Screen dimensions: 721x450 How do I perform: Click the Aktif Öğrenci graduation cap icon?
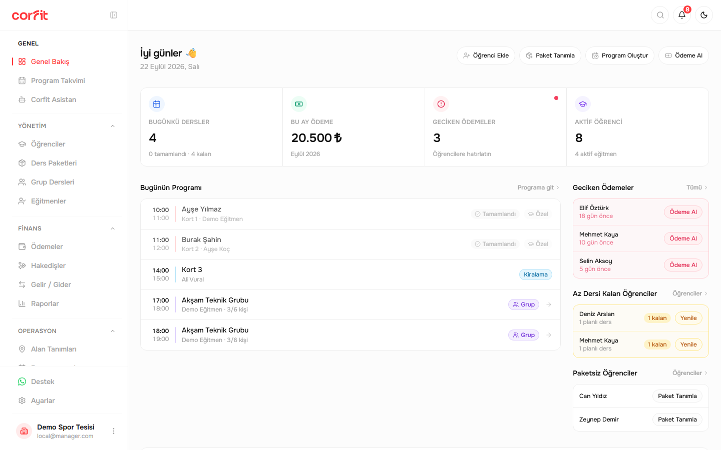pos(583,104)
